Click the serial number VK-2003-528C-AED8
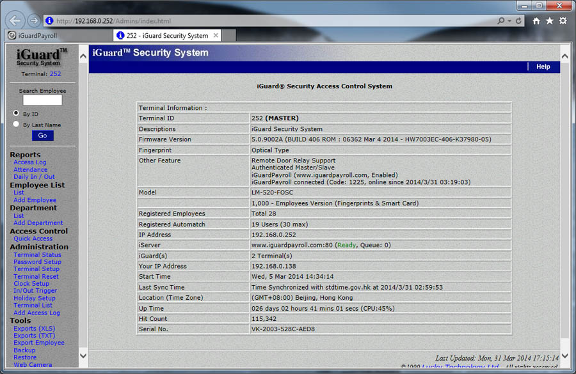576x374 pixels. (x=283, y=329)
